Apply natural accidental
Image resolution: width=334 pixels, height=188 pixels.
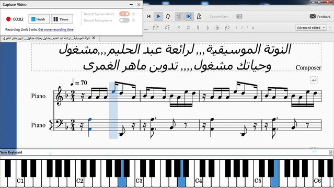pos(198,28)
